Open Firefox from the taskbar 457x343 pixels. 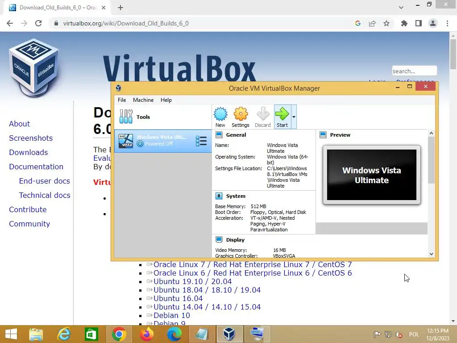click(x=146, y=334)
